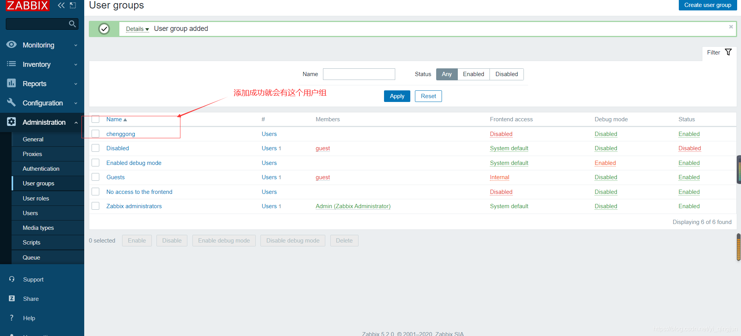Click the Zabbix logo
Screen dimensions: 741x336
coord(27,5)
